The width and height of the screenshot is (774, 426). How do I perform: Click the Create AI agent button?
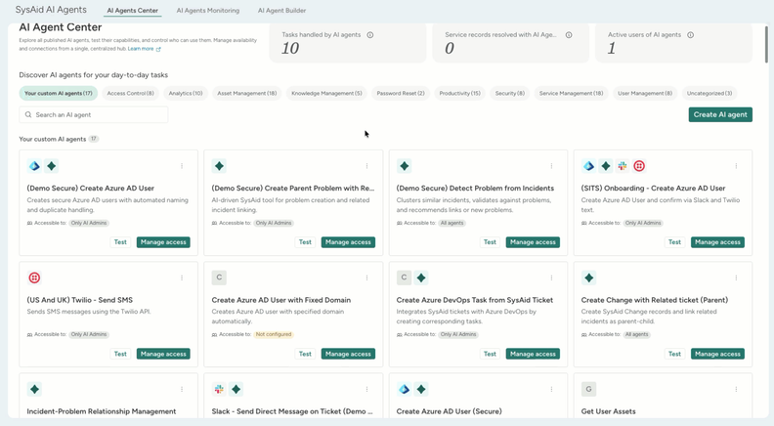720,114
